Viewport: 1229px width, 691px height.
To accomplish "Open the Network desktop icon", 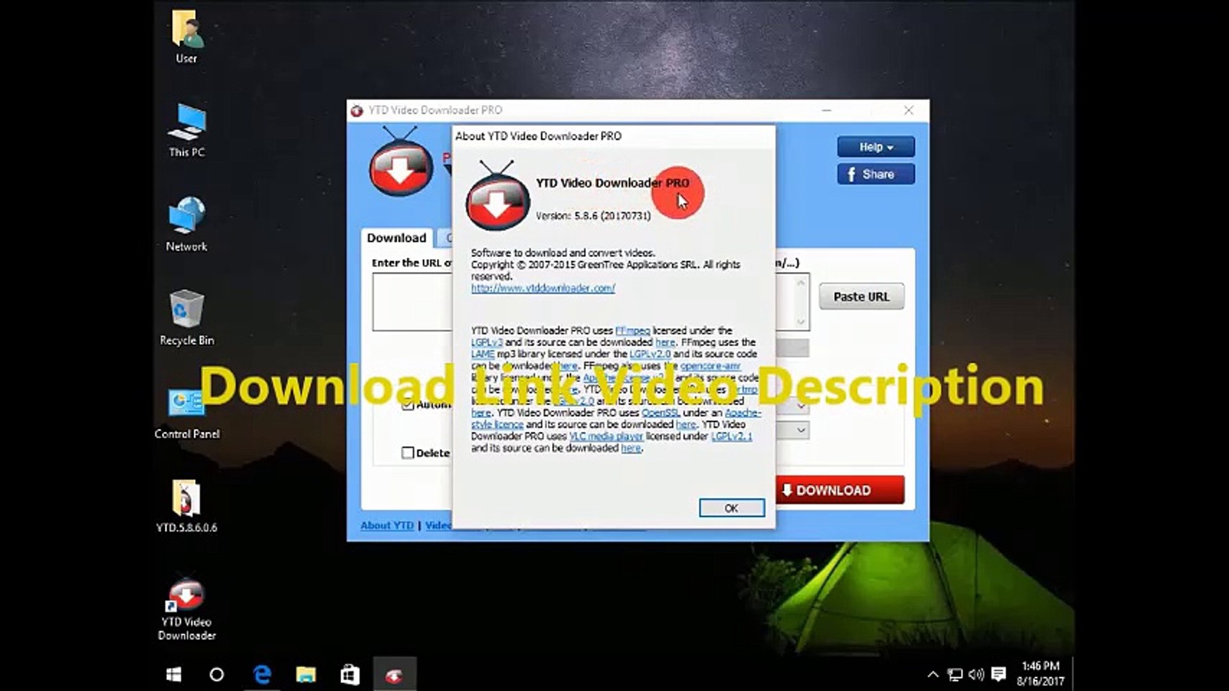I will click(x=186, y=225).
